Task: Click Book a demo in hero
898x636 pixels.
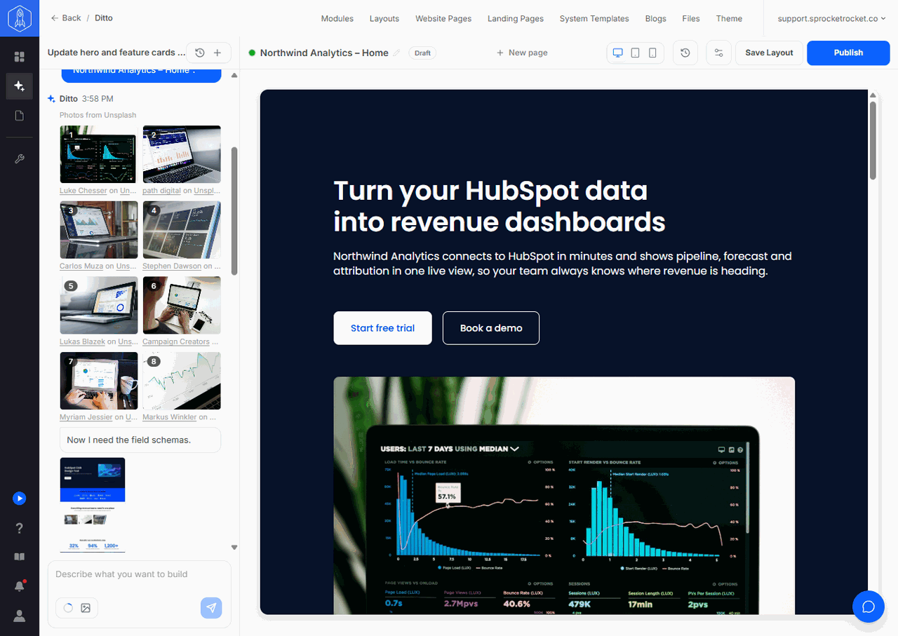Action: (x=491, y=328)
